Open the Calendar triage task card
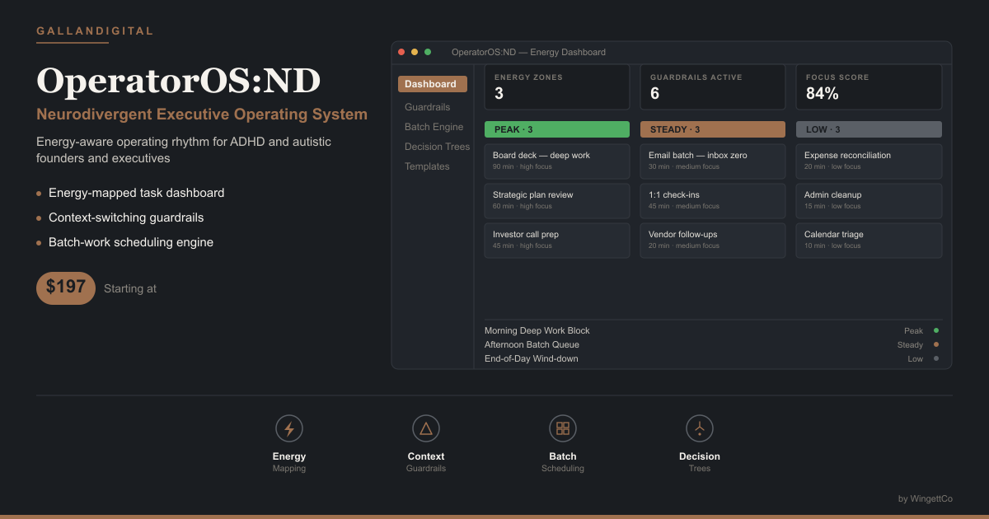Image resolution: width=989 pixels, height=519 pixels. click(x=869, y=240)
